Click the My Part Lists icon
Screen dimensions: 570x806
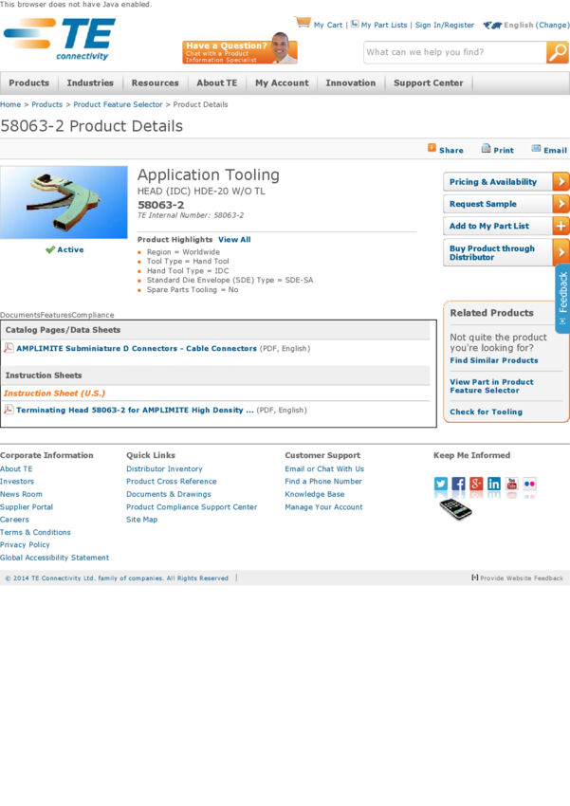pos(355,24)
